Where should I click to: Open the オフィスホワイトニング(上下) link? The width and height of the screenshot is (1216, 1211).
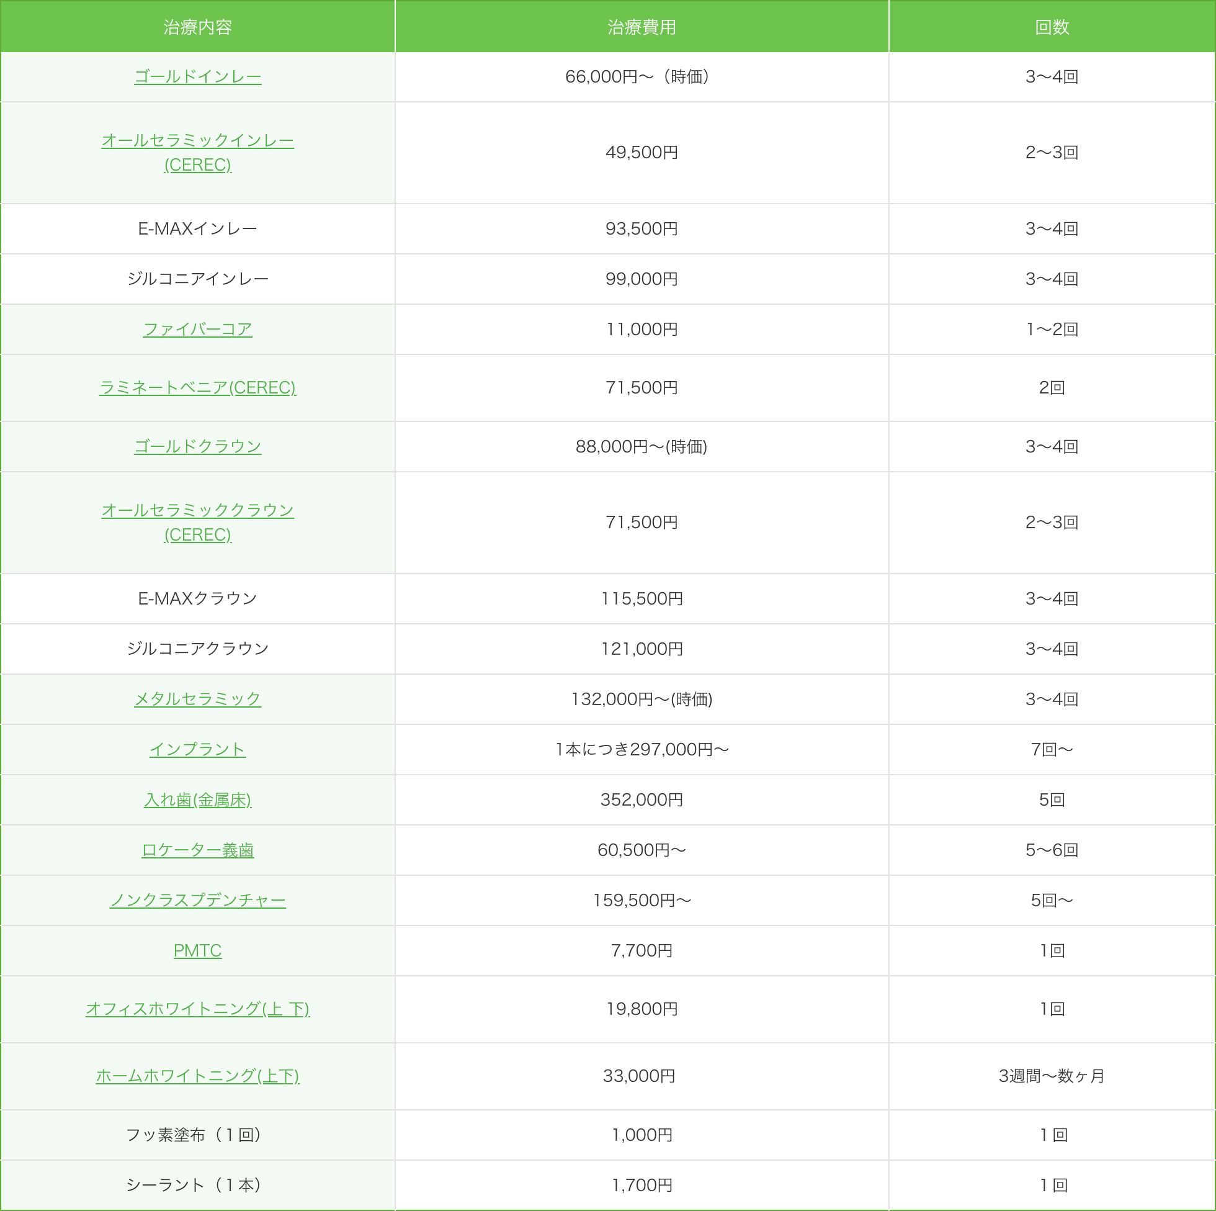click(x=198, y=1009)
